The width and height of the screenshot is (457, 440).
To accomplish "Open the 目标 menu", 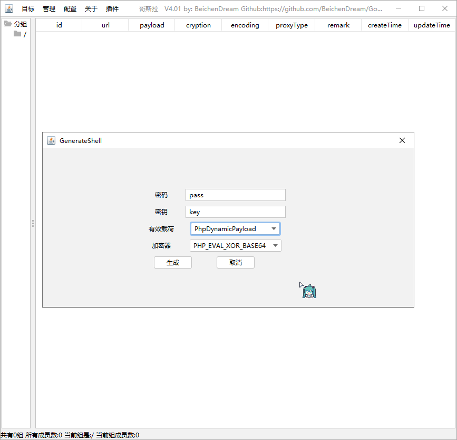I will (27, 8).
